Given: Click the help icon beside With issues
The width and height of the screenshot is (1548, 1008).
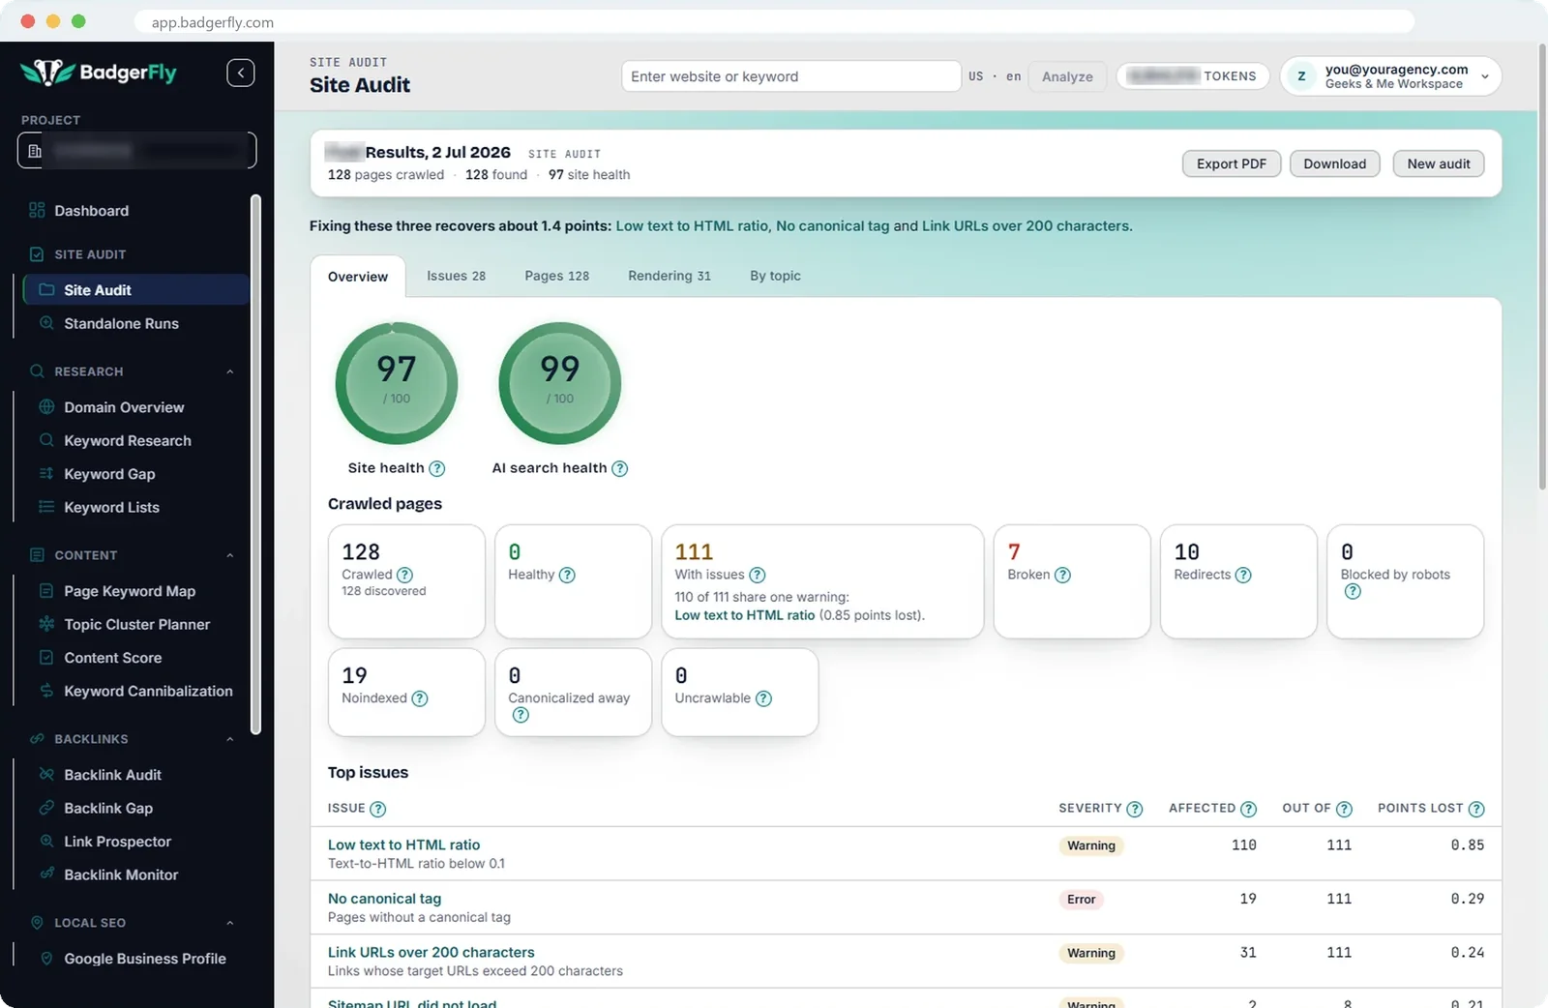Looking at the screenshot, I should (x=758, y=575).
